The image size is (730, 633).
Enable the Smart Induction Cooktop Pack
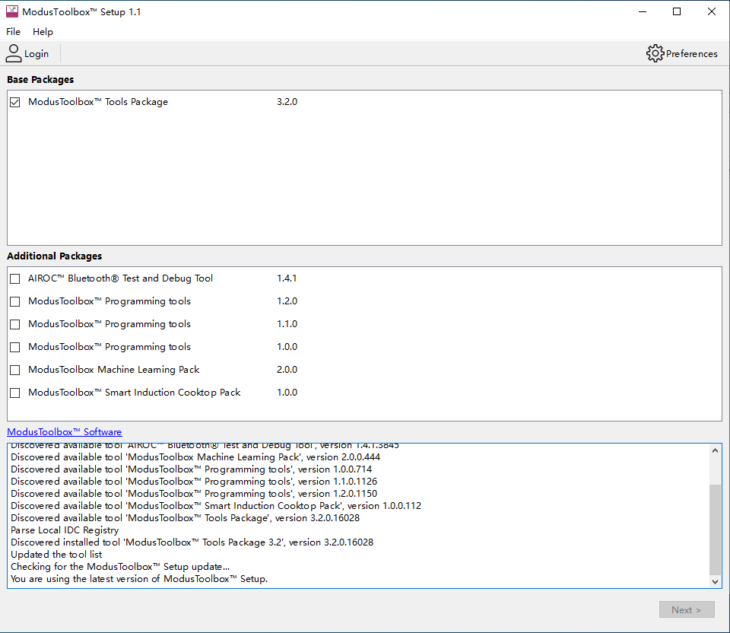[14, 393]
